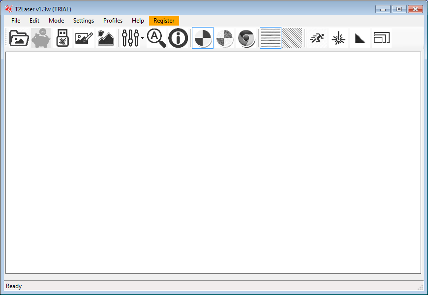This screenshot has height=295, width=428.
Task: Toggle the dithered checker mode
Action: (225, 38)
